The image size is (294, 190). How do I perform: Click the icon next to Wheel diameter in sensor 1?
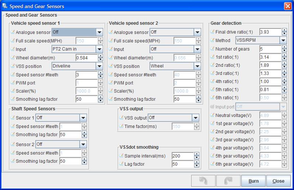coord(13,58)
